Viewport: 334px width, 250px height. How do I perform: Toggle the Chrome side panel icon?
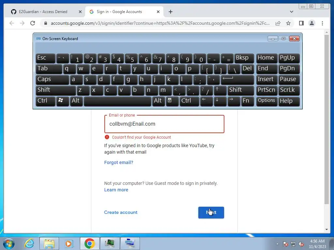point(301,23)
